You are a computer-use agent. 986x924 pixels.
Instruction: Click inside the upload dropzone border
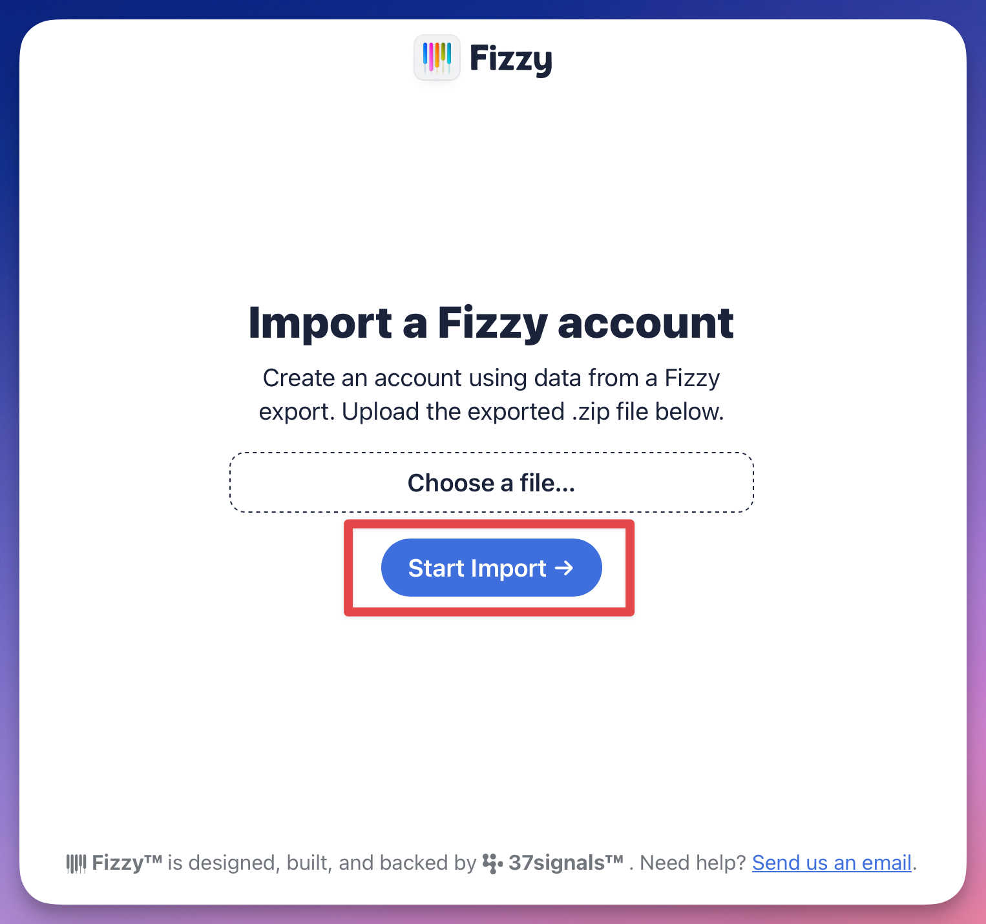492,482
